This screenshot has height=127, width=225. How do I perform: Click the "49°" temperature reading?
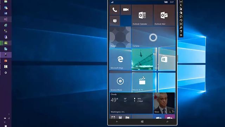pyautogui.click(x=114, y=99)
